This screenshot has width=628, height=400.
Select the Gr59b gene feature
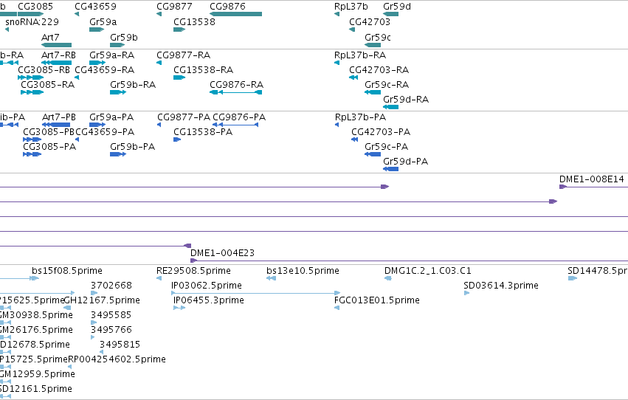(118, 45)
